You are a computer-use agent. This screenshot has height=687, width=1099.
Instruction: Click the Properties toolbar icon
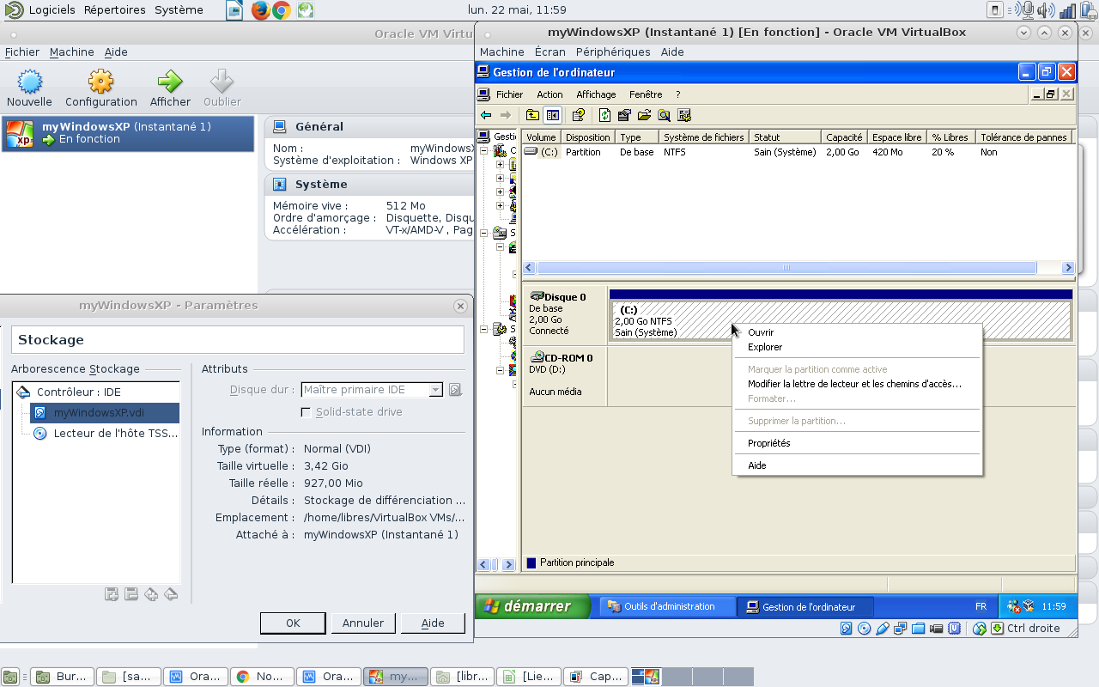[x=624, y=115]
